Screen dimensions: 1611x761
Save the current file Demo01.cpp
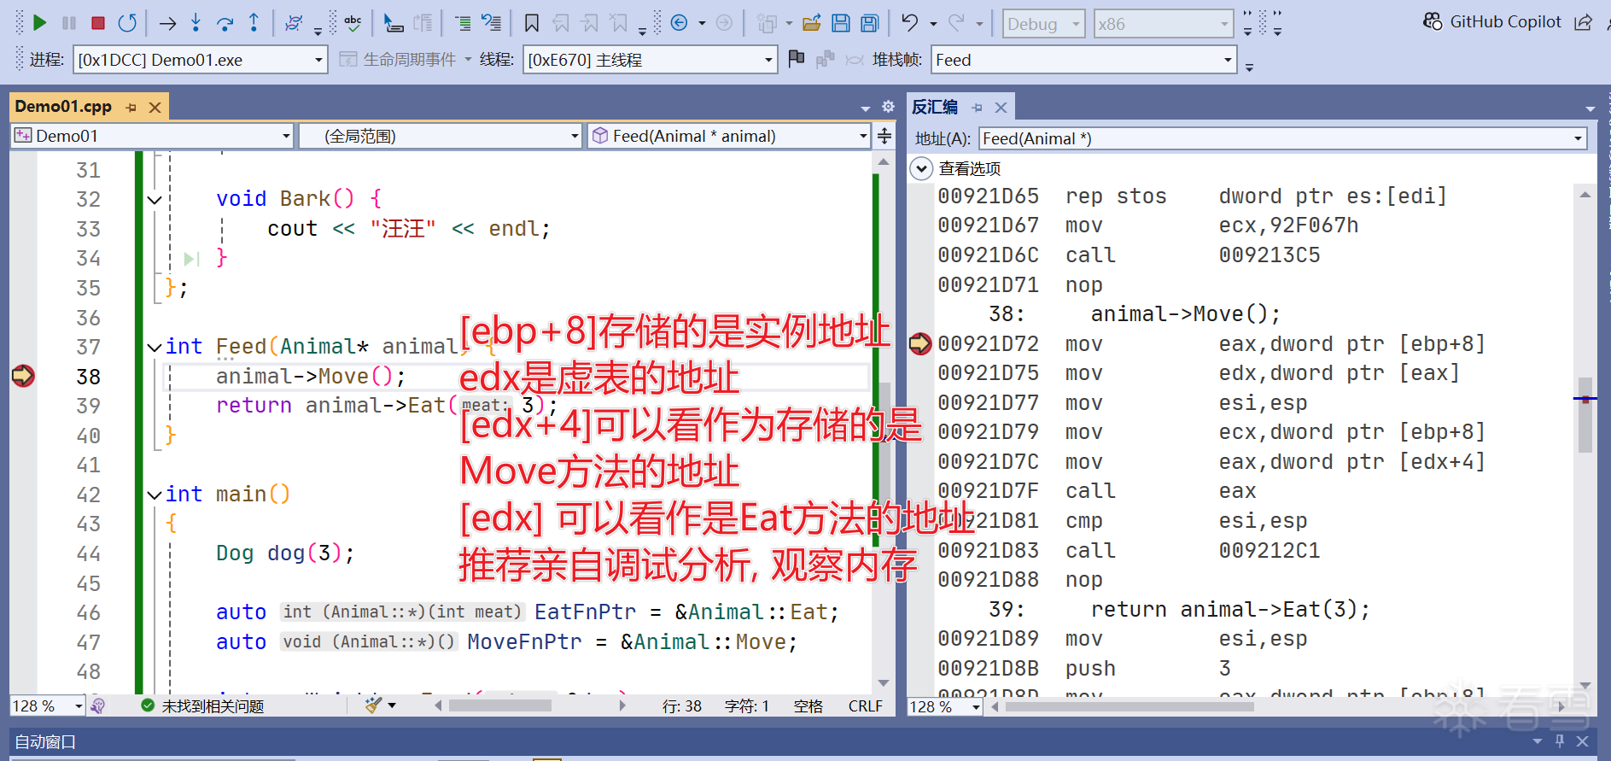click(x=841, y=23)
